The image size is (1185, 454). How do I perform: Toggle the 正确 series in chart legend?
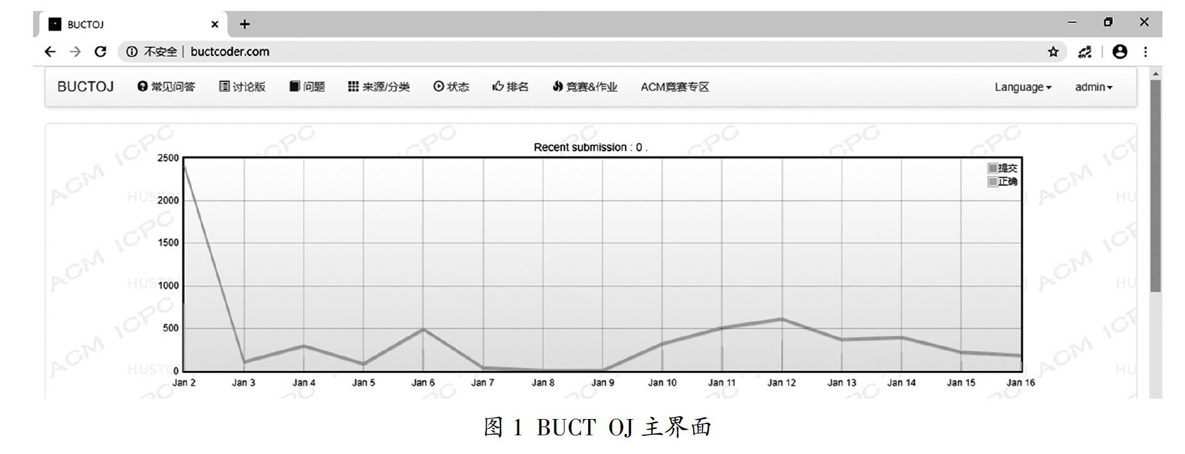pos(1002,182)
